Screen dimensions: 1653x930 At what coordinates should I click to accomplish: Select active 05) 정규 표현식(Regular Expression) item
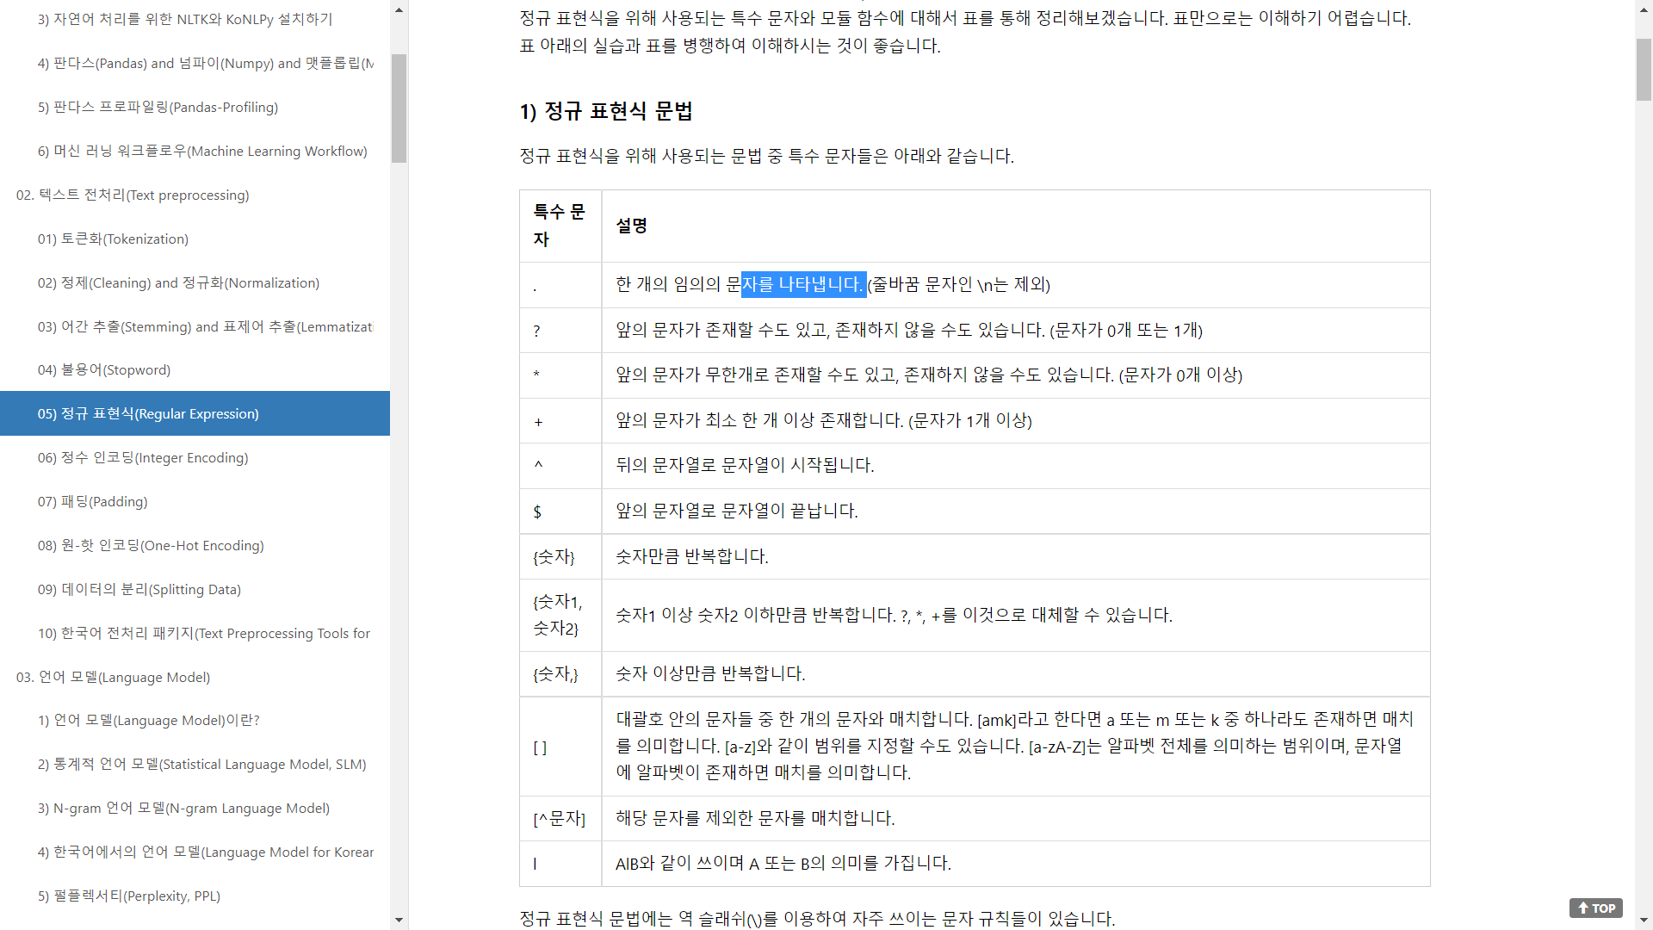(195, 413)
